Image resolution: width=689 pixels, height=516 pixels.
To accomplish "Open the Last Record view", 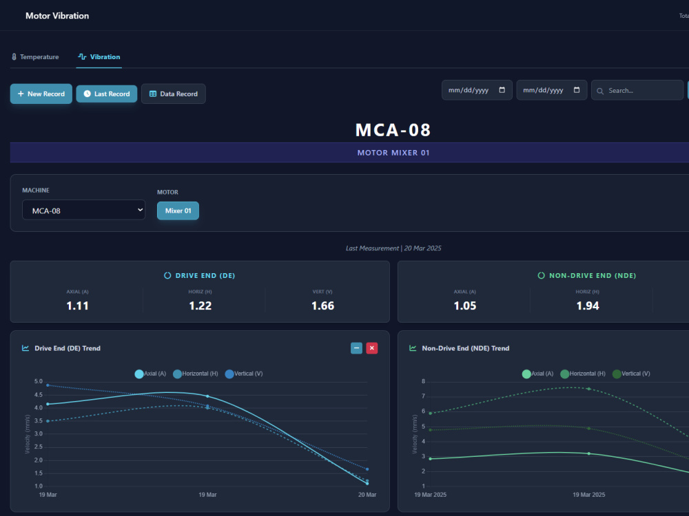I will [106, 94].
